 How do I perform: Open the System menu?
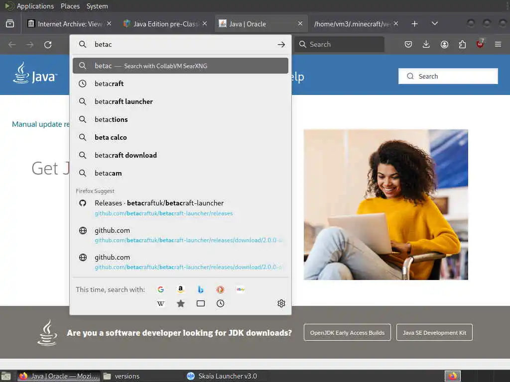97,6
